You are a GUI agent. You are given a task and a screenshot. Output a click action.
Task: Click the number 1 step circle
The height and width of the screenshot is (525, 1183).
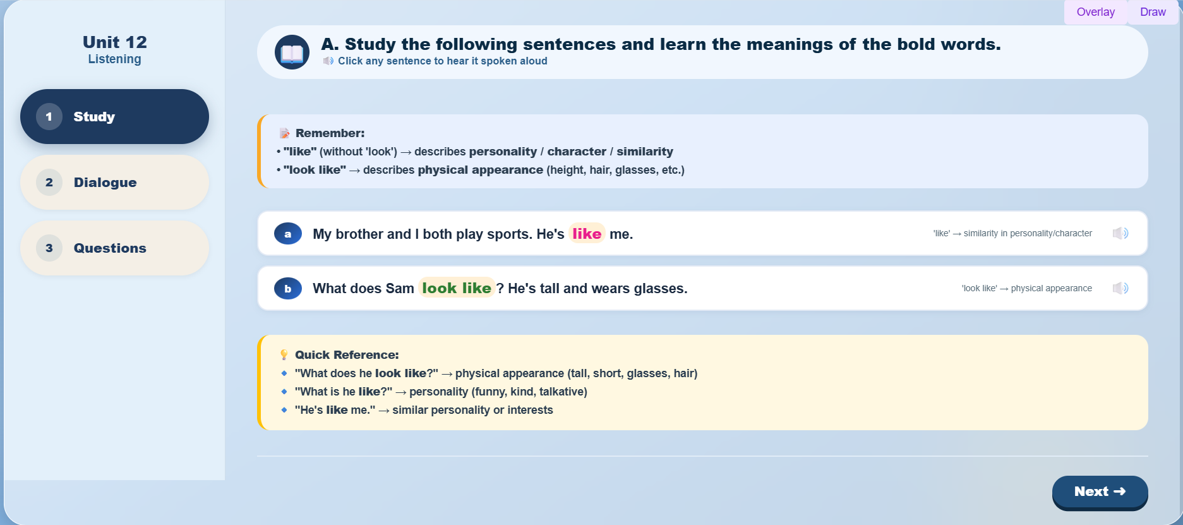point(49,116)
